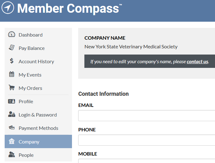Focus the PHONE input field
This screenshot has height=163, width=215.
point(146,140)
